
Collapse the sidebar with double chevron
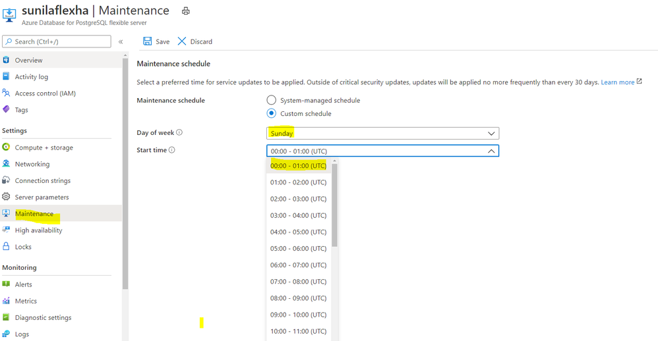pos(121,41)
